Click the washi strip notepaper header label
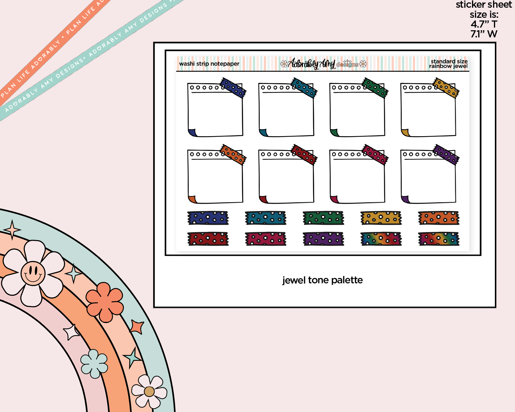 (x=209, y=64)
